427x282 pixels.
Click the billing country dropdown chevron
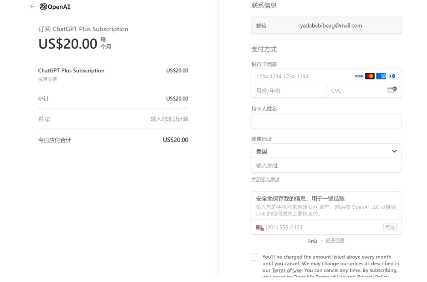click(394, 151)
